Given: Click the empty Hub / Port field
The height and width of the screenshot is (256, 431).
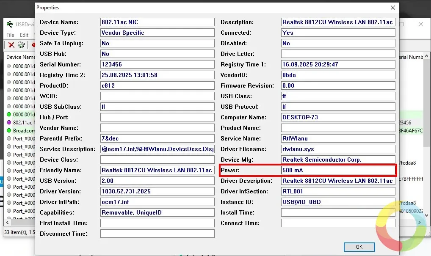Looking at the screenshot, I should tap(157, 117).
